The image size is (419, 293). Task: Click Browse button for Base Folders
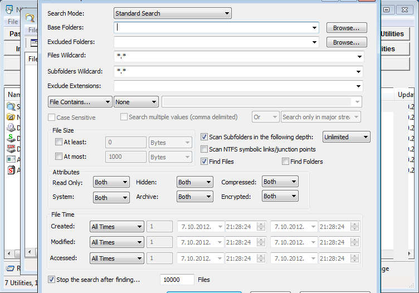[346, 28]
